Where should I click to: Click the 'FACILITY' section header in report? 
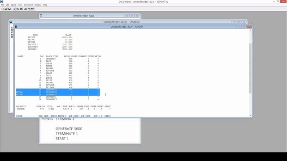click(21, 106)
